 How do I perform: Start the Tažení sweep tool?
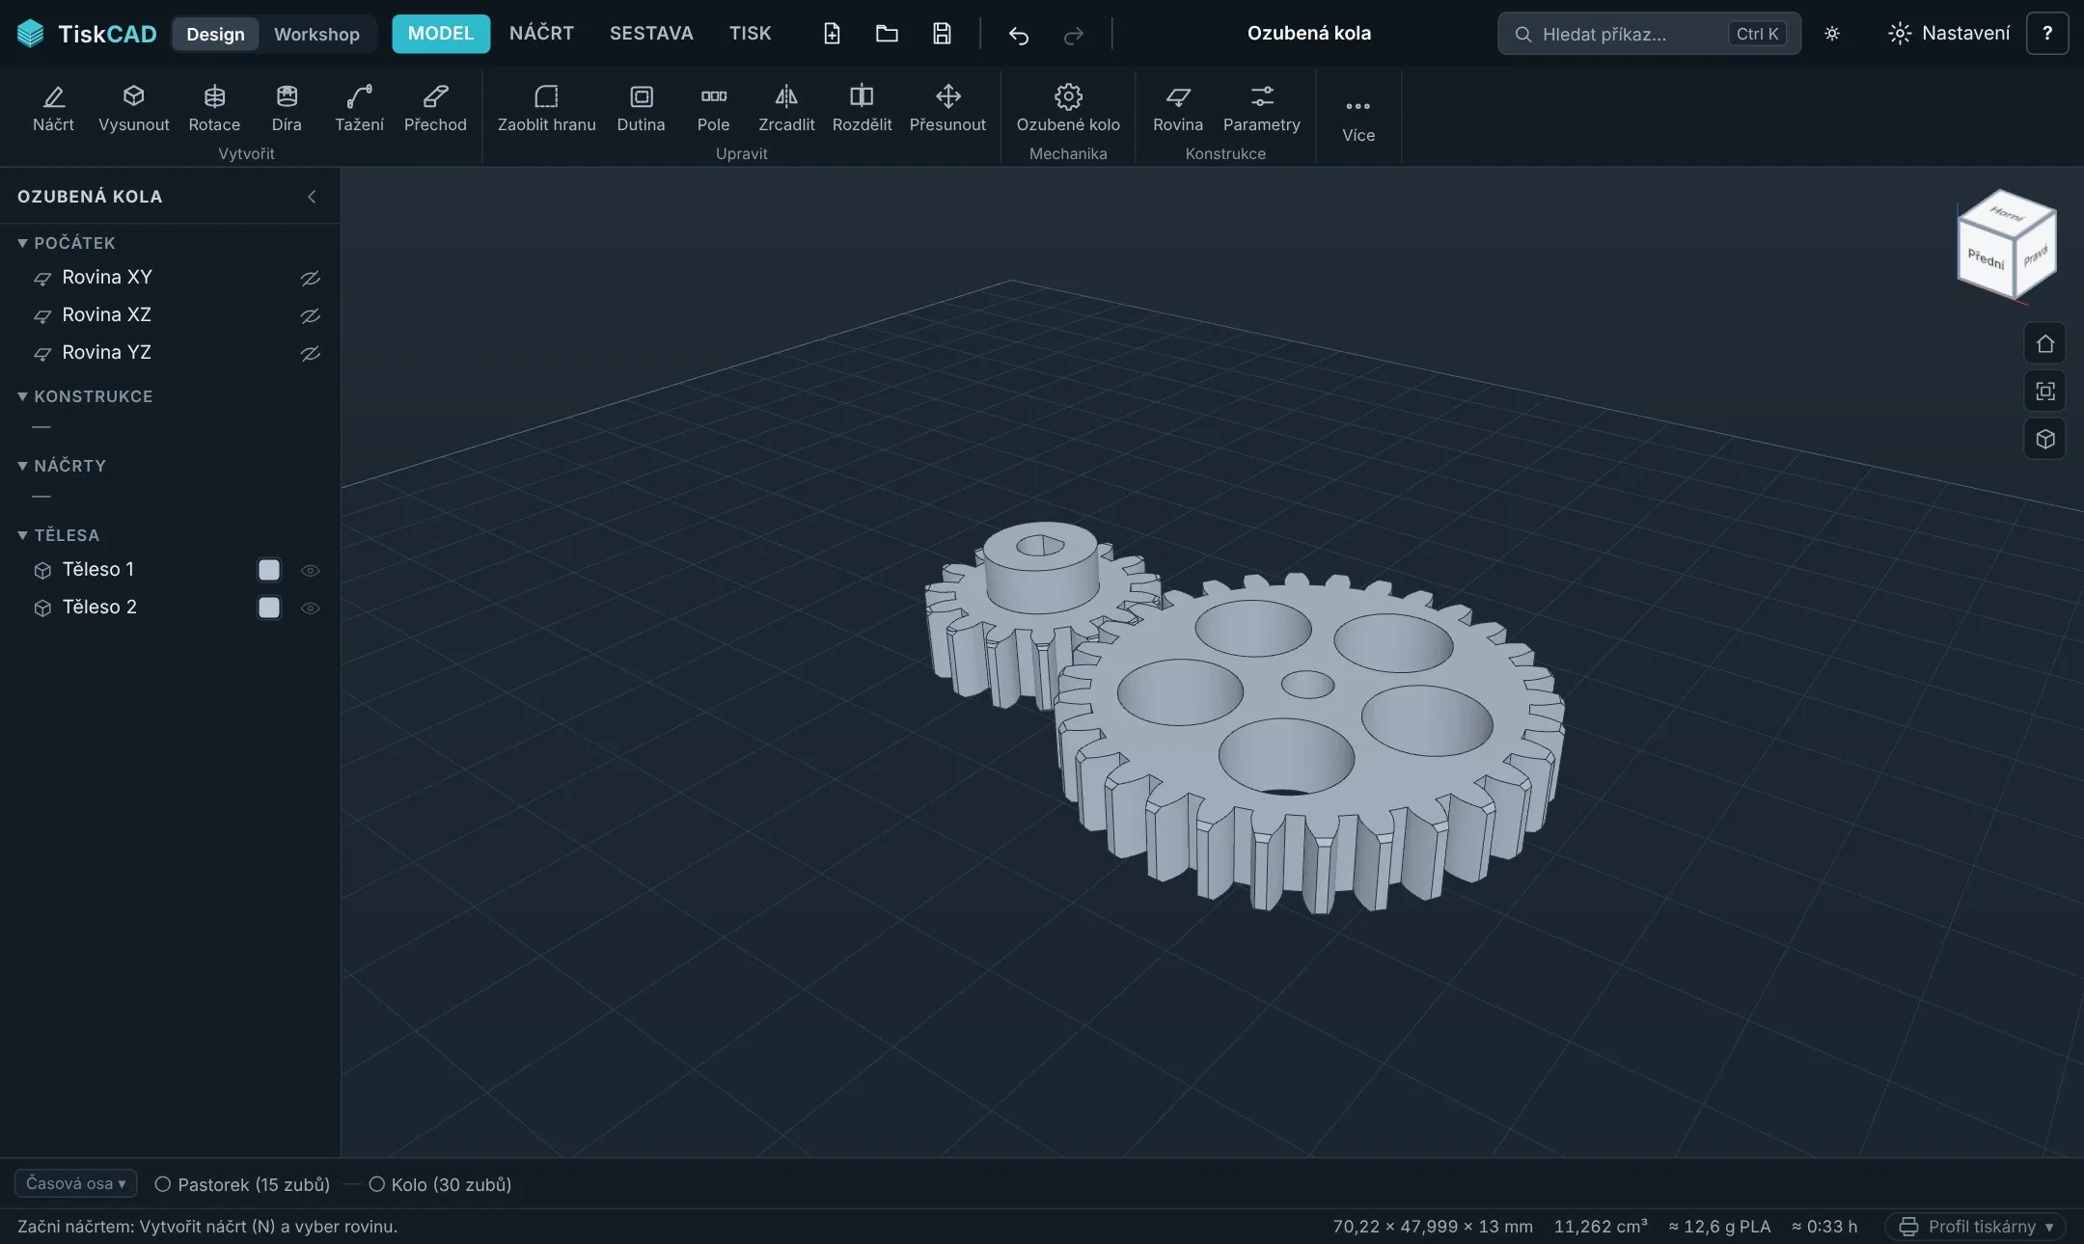(359, 108)
